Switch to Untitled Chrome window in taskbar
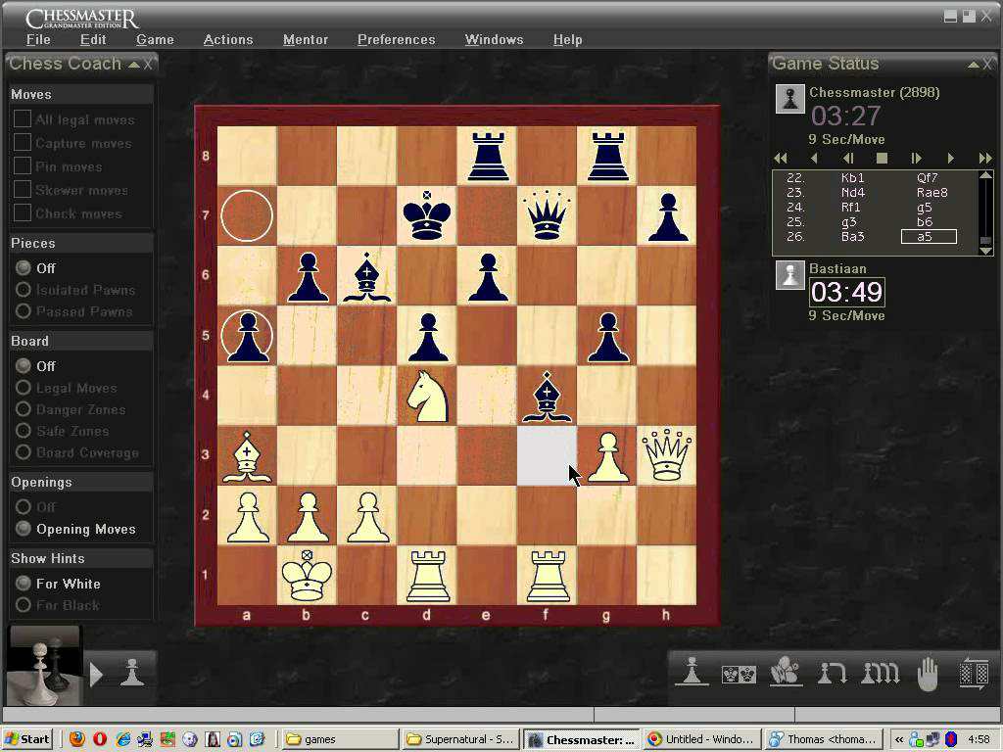The image size is (1003, 752). pos(701,739)
